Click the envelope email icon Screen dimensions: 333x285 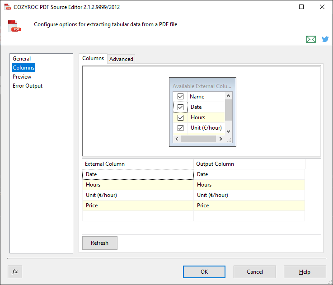tap(311, 39)
